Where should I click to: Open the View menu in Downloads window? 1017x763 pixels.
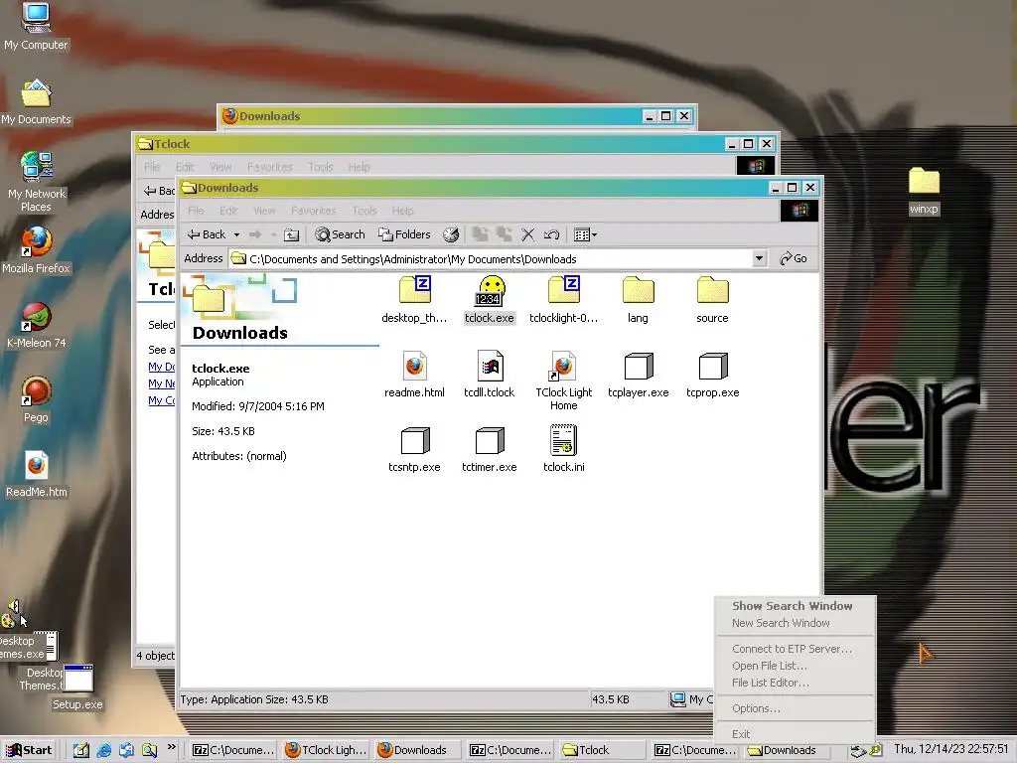click(x=264, y=211)
